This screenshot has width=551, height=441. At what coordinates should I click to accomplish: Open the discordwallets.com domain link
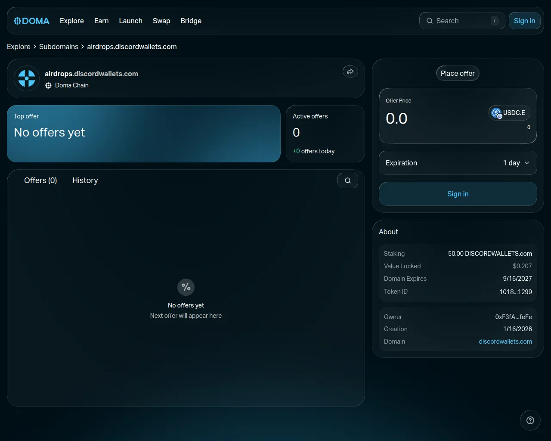[x=505, y=342]
